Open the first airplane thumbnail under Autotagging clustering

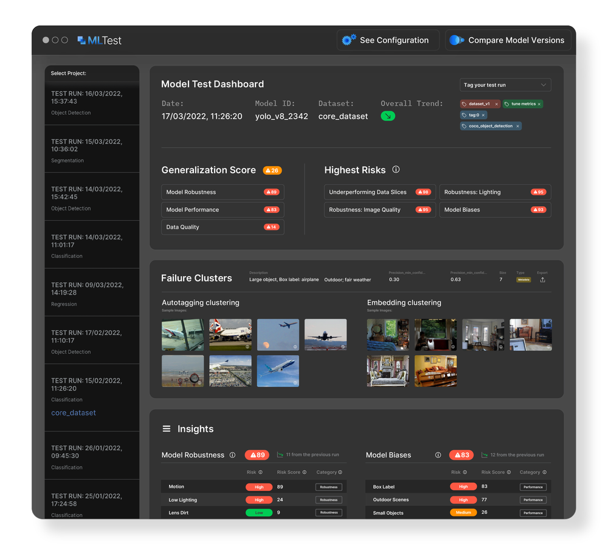182,334
